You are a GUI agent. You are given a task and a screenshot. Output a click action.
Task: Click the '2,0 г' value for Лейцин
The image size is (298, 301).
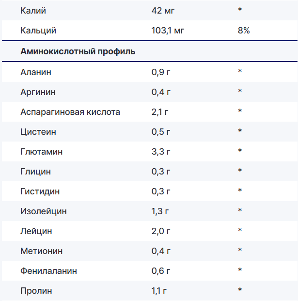coord(161,231)
